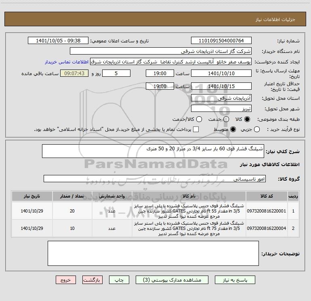Screen dimensions: 311x301
Task: Click product code 0973200816220001
Action: 267,211
